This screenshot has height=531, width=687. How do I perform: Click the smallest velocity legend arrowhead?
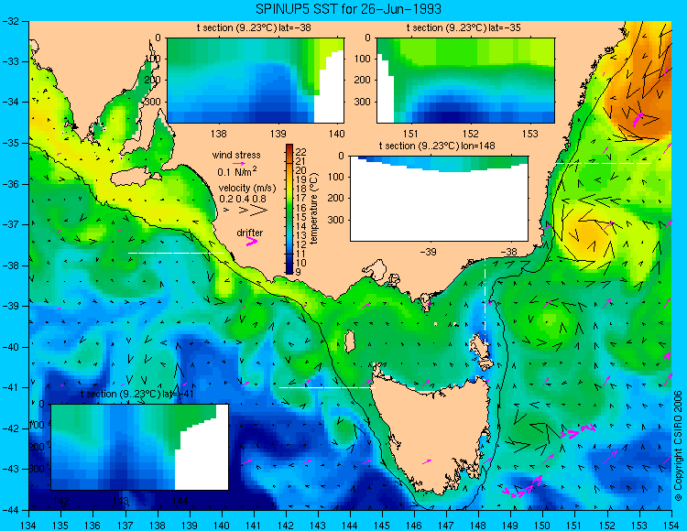226,211
